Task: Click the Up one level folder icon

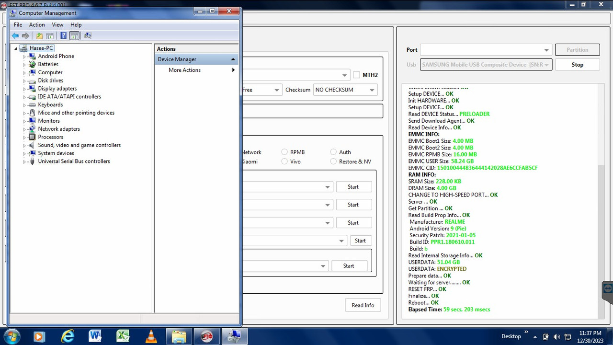Action: [39, 35]
